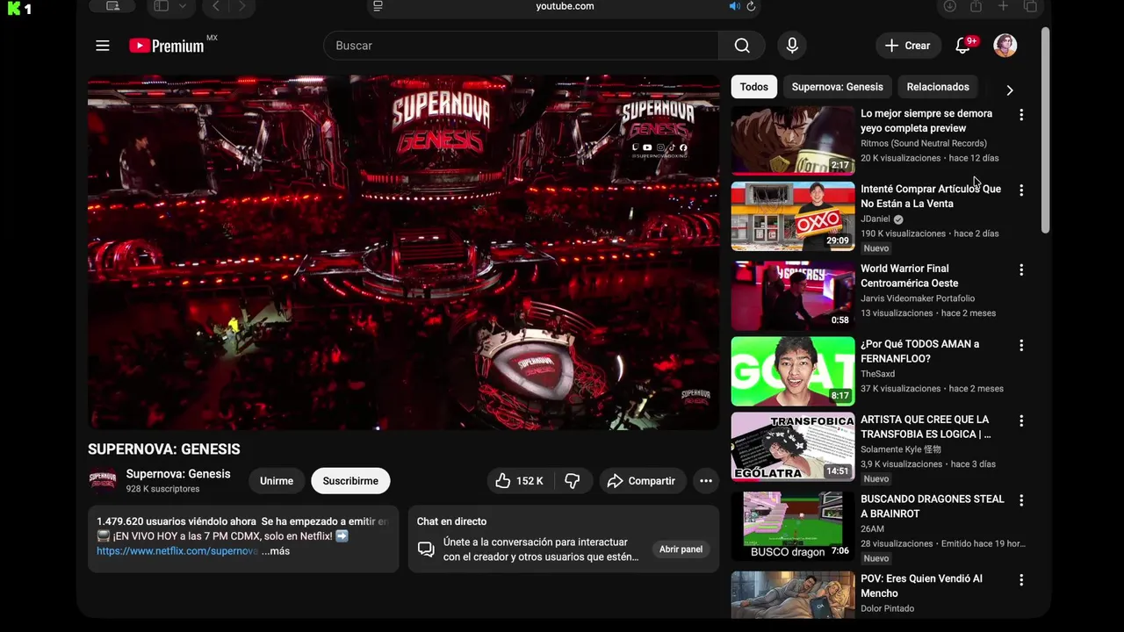Open live chat with Abrir panel
This screenshot has height=632, width=1124.
(681, 549)
